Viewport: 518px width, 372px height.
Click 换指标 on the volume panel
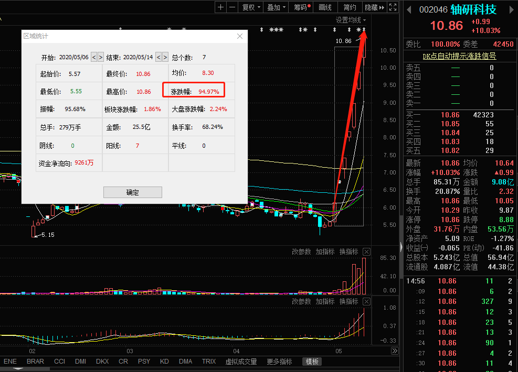348,252
